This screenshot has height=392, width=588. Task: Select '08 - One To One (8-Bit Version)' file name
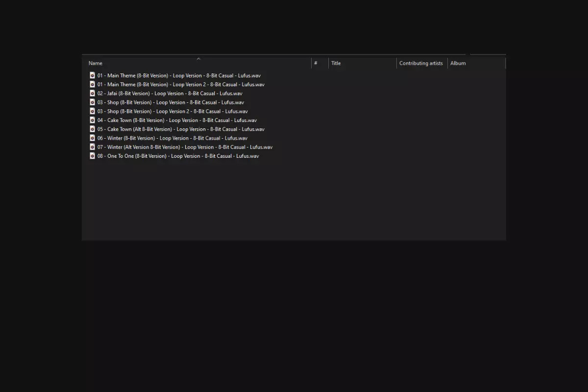click(x=178, y=156)
